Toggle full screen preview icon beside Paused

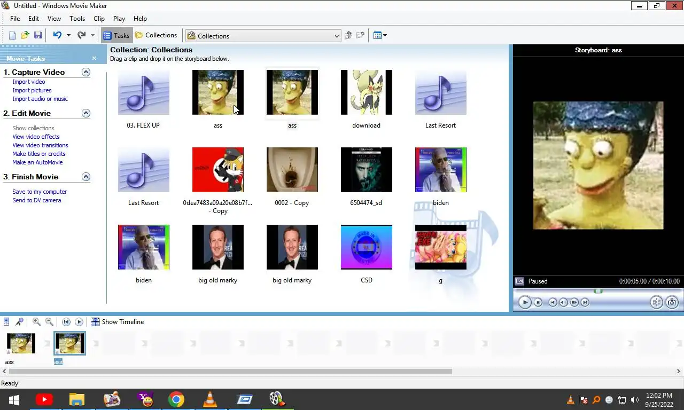pos(519,281)
